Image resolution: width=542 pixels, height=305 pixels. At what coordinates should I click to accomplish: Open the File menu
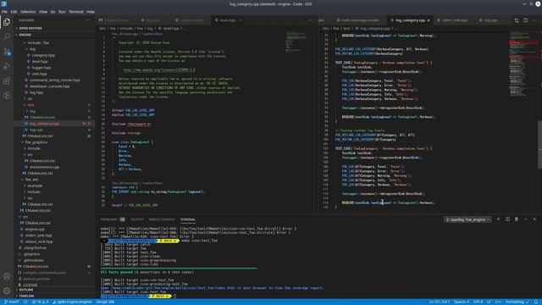pos(4,12)
